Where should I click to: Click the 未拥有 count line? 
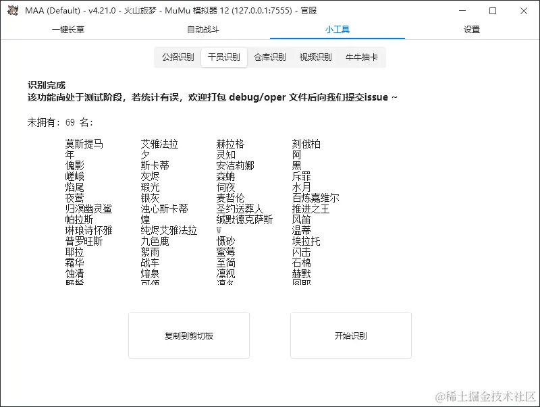coord(60,122)
